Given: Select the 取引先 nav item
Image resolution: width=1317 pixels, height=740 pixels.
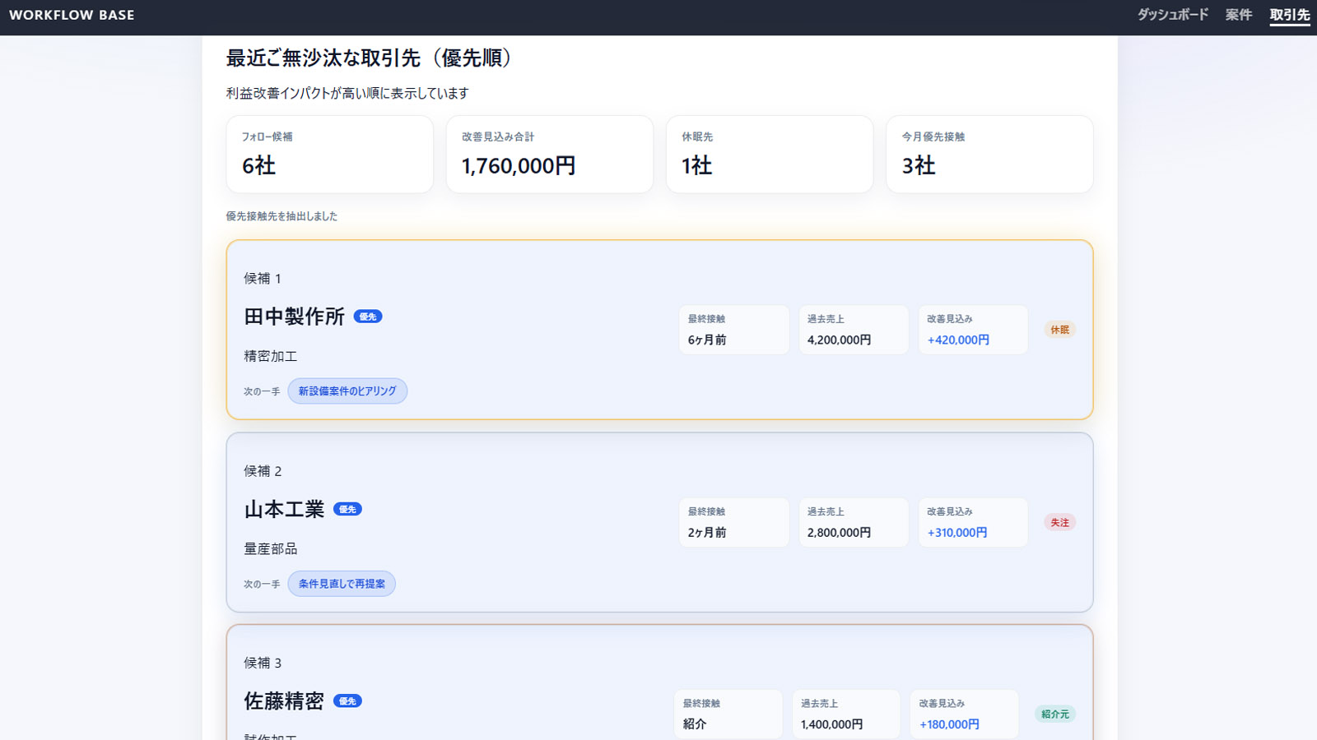Looking at the screenshot, I should 1290,15.
